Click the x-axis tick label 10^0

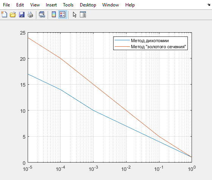coord(192,169)
